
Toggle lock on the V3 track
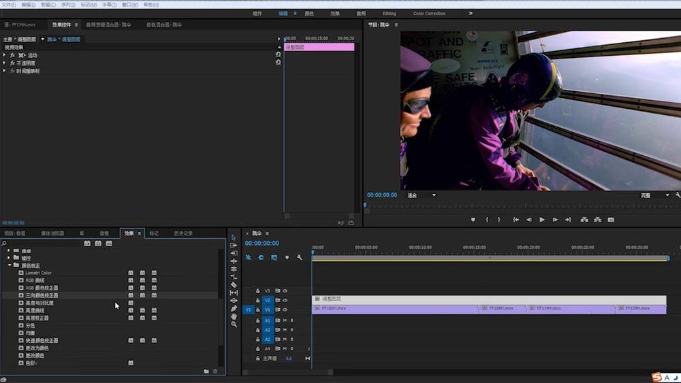[257, 290]
